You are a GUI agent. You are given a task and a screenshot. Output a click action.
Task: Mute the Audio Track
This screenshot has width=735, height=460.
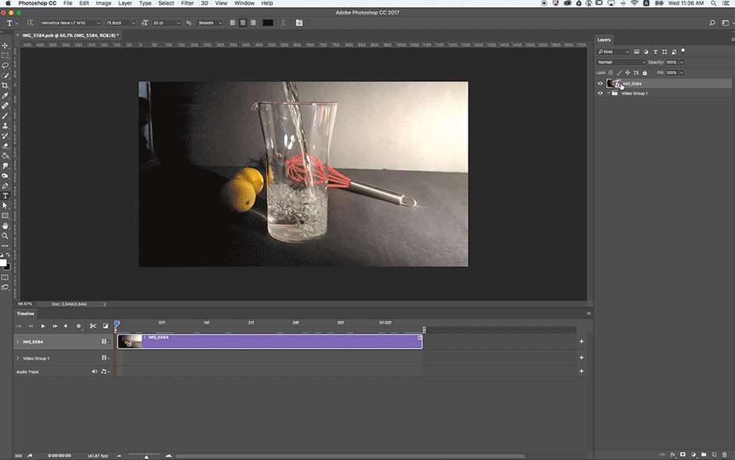click(94, 372)
